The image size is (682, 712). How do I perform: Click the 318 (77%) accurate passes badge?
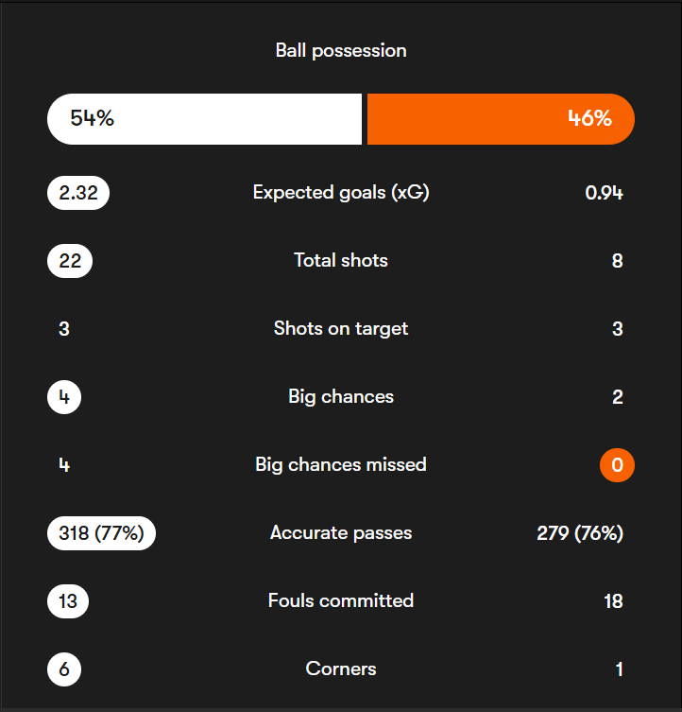tap(101, 533)
